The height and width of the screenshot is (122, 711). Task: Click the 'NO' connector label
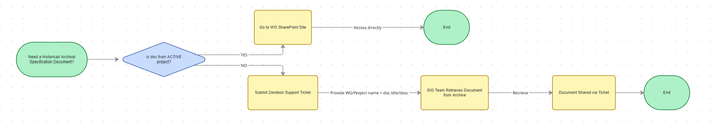pos(244,65)
